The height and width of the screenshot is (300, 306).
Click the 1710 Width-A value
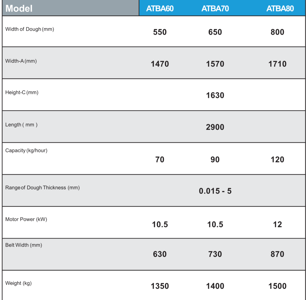(277, 64)
